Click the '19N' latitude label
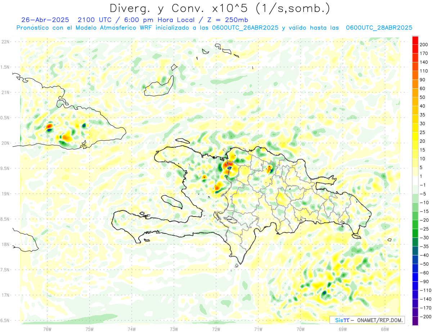Viewport: 432px width, 334px height. pyautogui.click(x=5, y=194)
